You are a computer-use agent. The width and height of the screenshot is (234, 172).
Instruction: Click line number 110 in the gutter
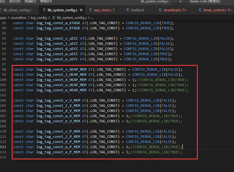pyautogui.click(x=3, y=132)
